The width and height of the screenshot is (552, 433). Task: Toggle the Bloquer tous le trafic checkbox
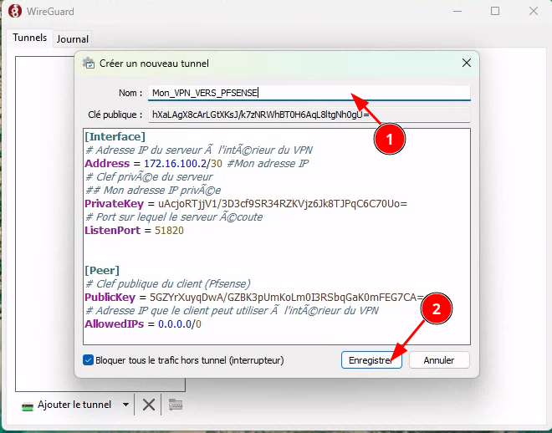(89, 360)
